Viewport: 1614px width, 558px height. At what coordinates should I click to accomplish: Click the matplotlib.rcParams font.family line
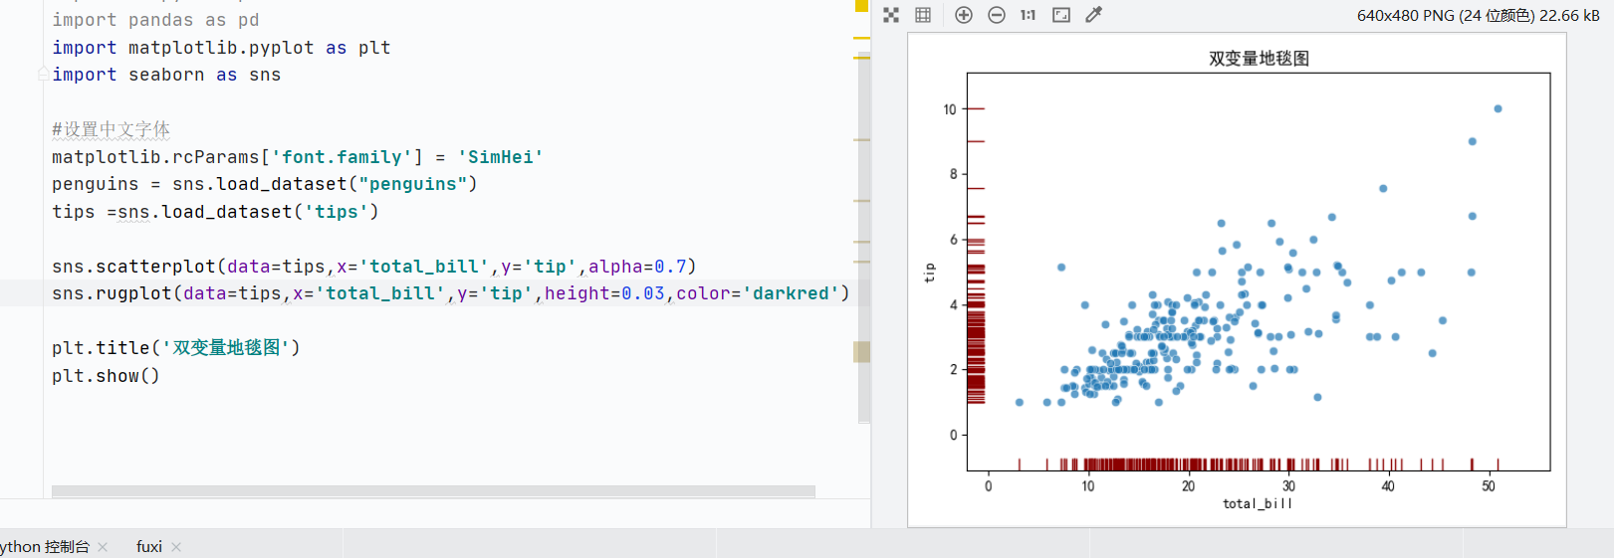coord(298,157)
